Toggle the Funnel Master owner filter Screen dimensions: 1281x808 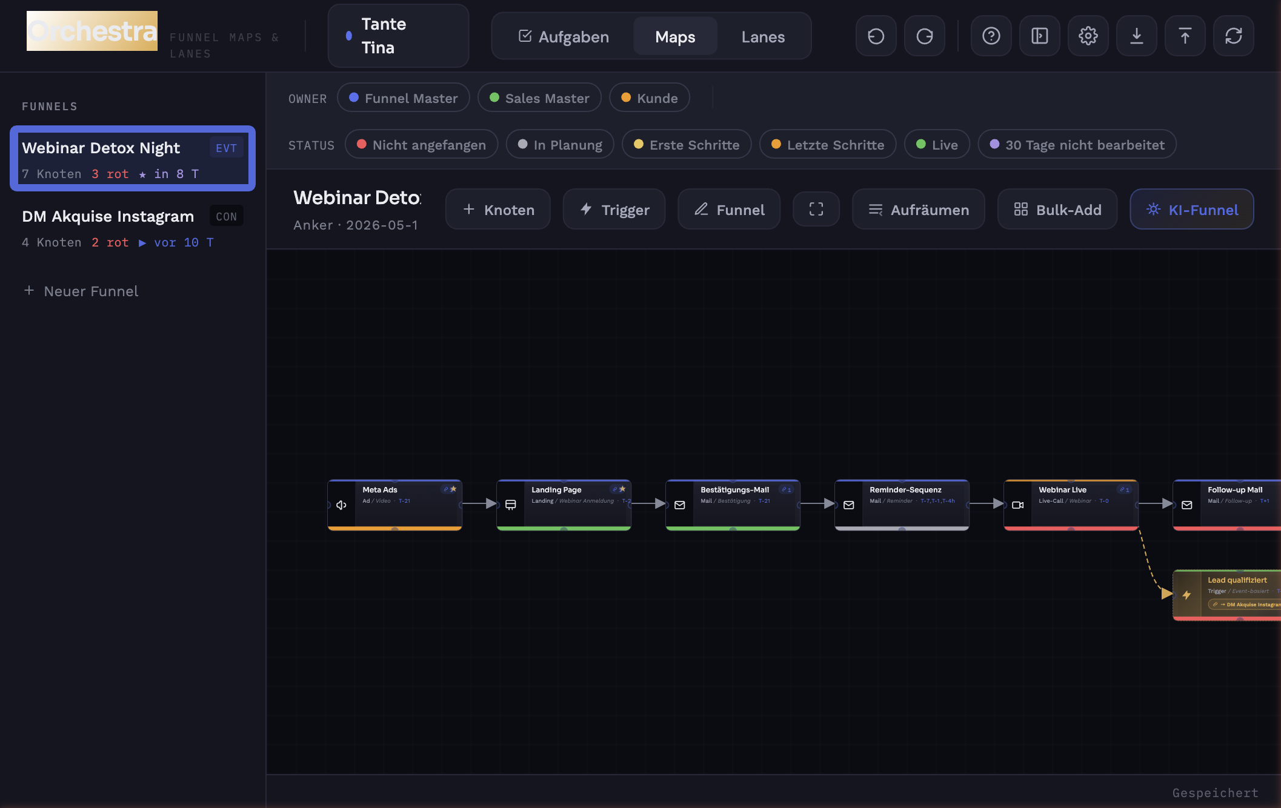click(404, 98)
